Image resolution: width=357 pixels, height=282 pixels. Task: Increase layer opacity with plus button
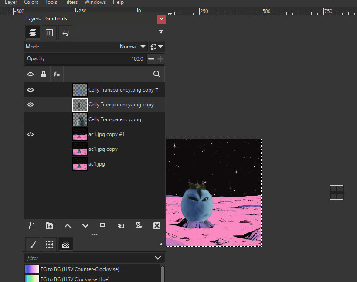click(160, 59)
